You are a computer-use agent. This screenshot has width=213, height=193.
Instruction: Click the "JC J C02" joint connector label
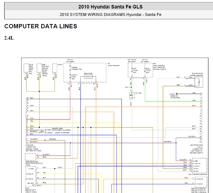[138, 93]
